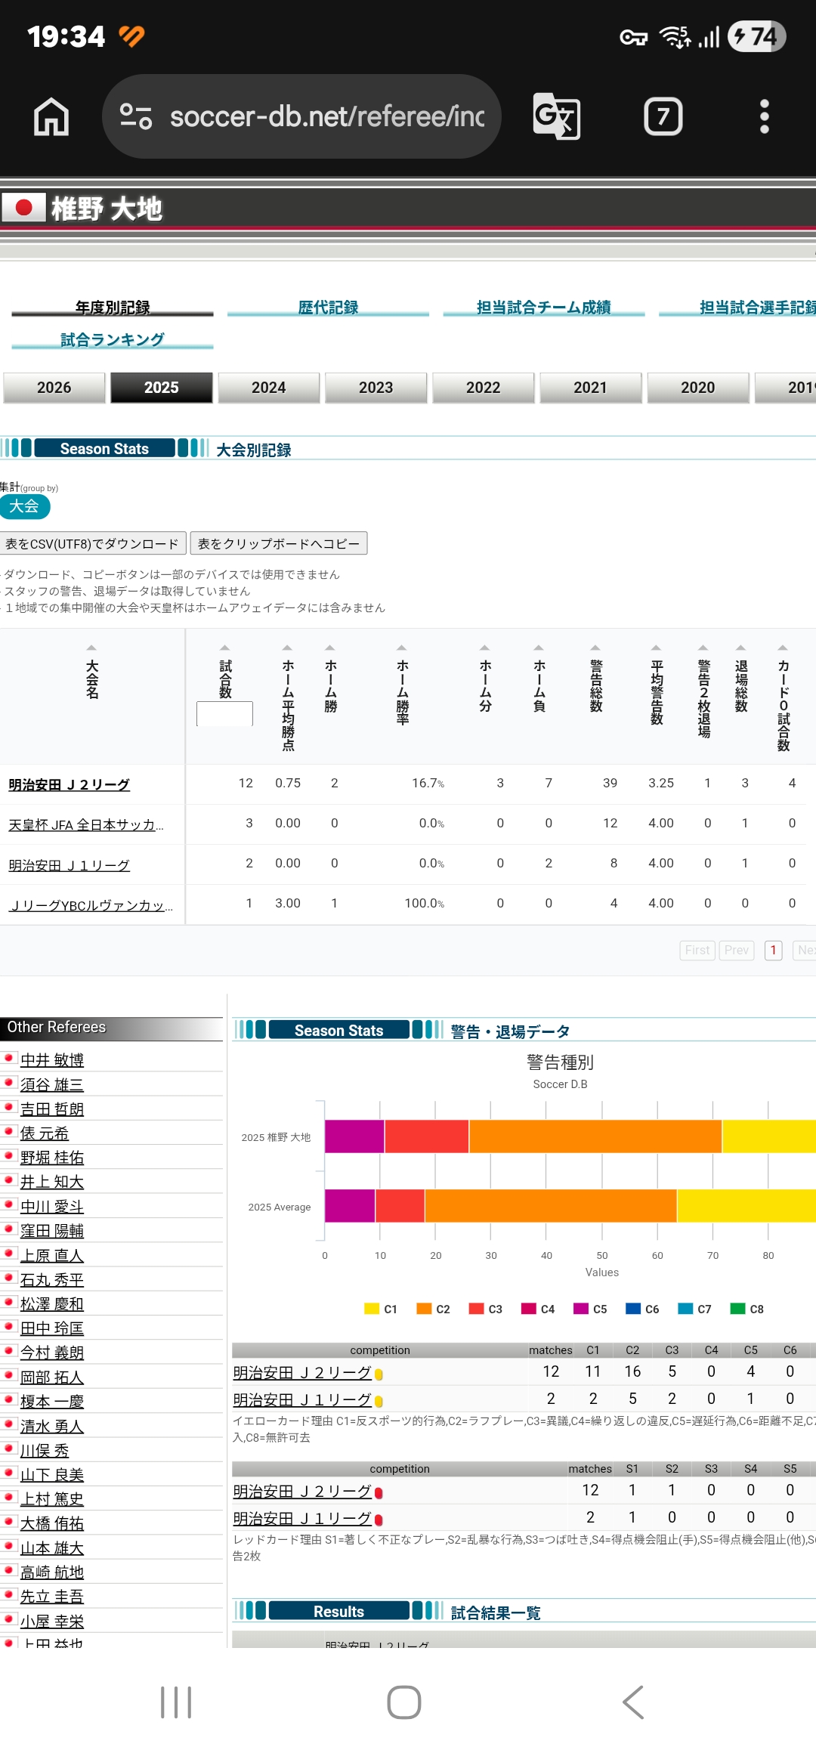Sort table by 試合数 column arrow
This screenshot has width=816, height=1750.
pyautogui.click(x=225, y=648)
